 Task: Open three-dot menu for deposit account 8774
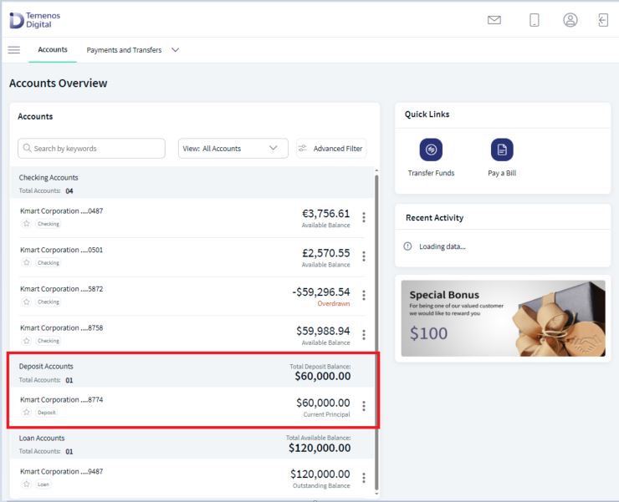point(364,406)
